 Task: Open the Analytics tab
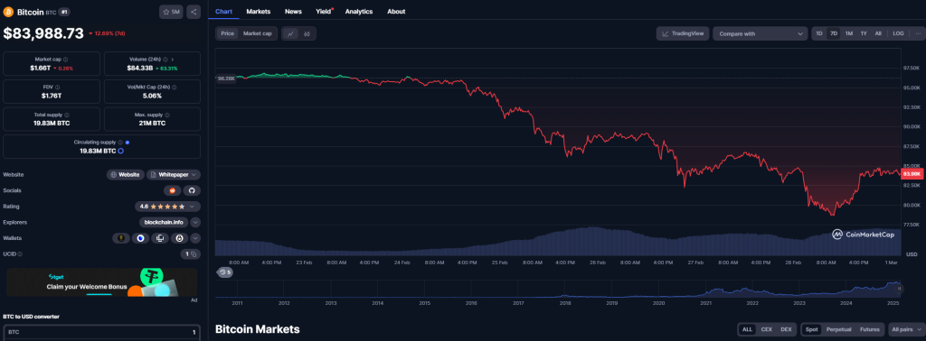click(x=359, y=11)
